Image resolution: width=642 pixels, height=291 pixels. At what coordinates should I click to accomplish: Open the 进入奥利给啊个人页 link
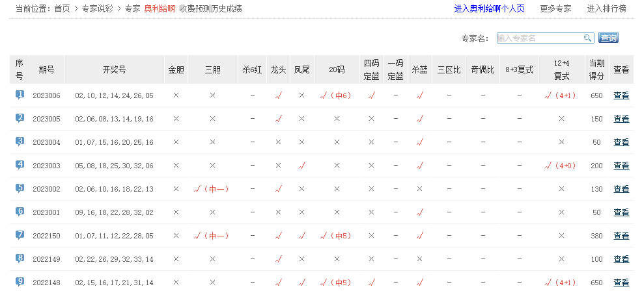coord(489,8)
